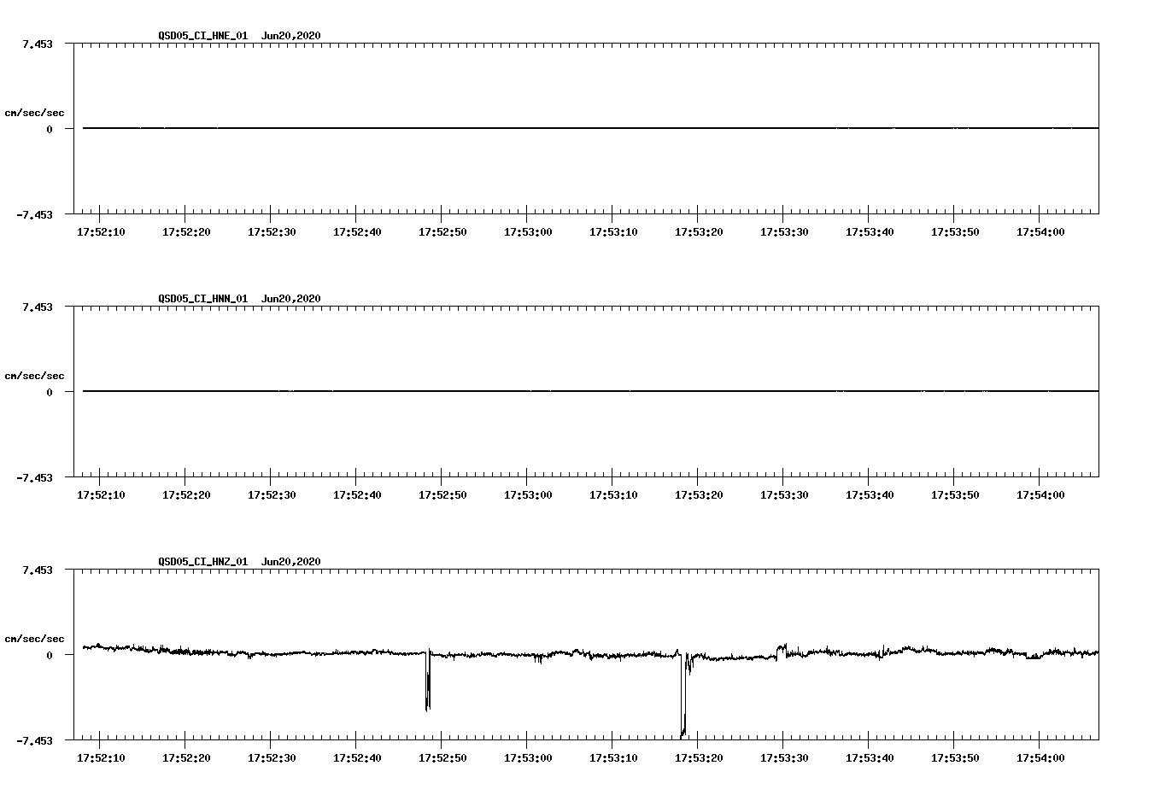
Task: Click the cm/sec/sec unit label of HNN plot
Action: coord(34,376)
